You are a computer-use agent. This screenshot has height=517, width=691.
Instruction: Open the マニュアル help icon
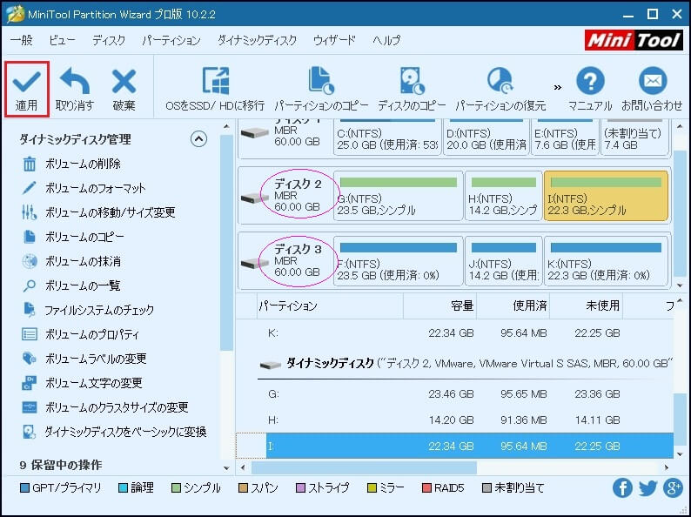[x=590, y=80]
